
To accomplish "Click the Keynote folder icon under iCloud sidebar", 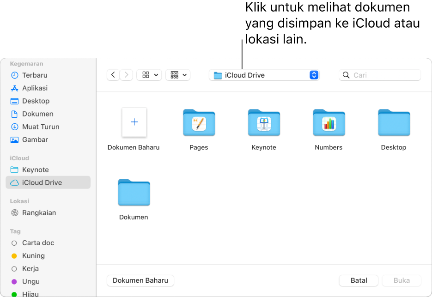I will (x=14, y=170).
